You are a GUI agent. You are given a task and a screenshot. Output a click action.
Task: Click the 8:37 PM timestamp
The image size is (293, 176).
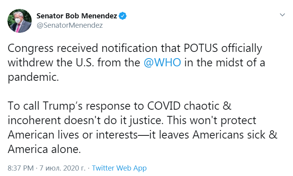(21, 169)
